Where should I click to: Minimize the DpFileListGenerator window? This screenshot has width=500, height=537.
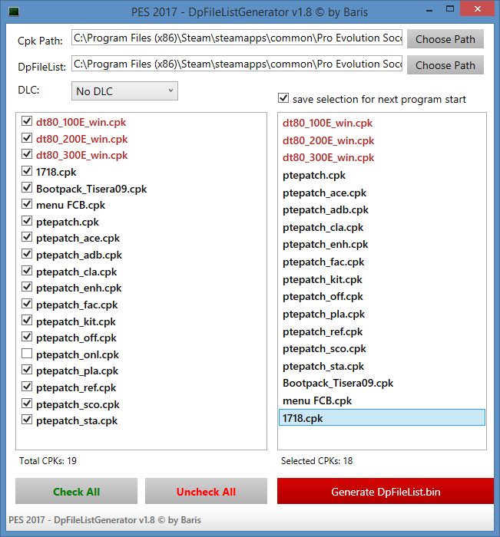(x=429, y=9)
